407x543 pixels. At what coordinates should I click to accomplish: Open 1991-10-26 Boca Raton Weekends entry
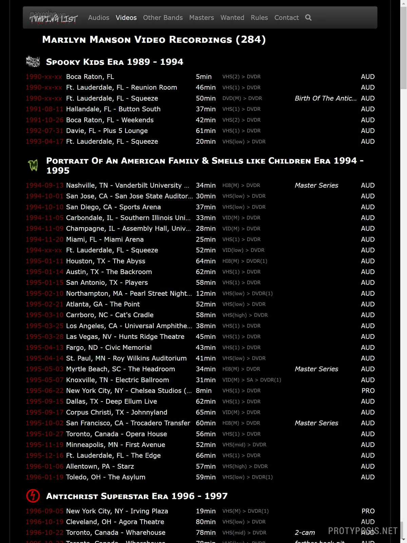click(200, 120)
